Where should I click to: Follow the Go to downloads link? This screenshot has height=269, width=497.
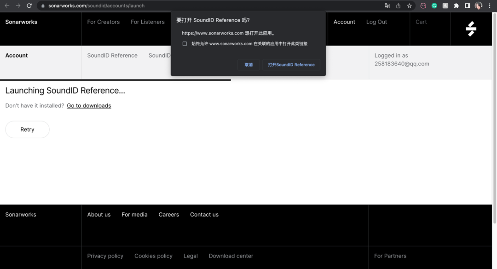(x=89, y=105)
